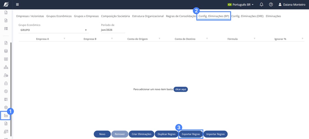Viewport: 309px width, 139px height.
Task: Click the Período de Jan/2026 field
Action: (113, 30)
